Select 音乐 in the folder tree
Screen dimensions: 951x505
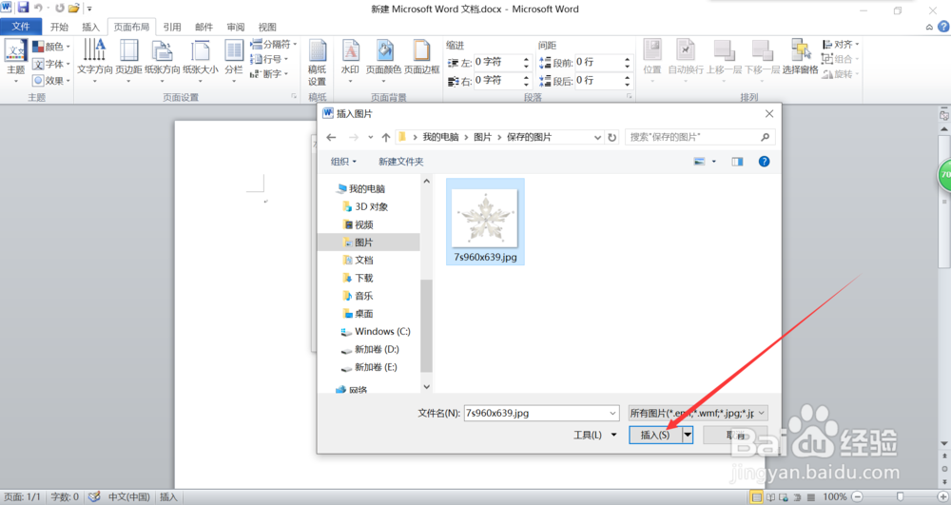point(364,296)
